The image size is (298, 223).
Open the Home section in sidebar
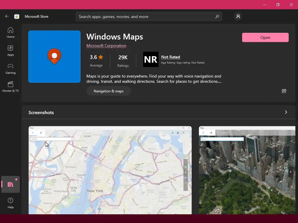point(10,33)
